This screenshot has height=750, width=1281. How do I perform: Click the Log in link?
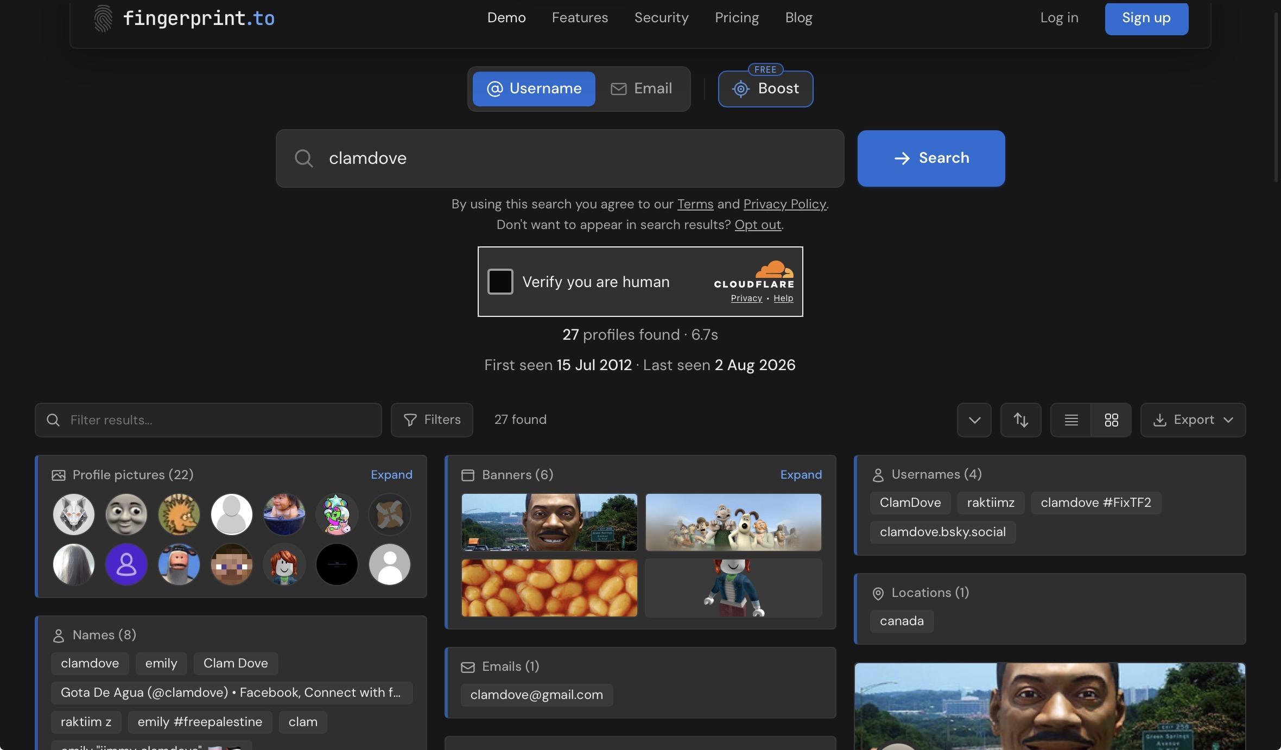(1059, 17)
